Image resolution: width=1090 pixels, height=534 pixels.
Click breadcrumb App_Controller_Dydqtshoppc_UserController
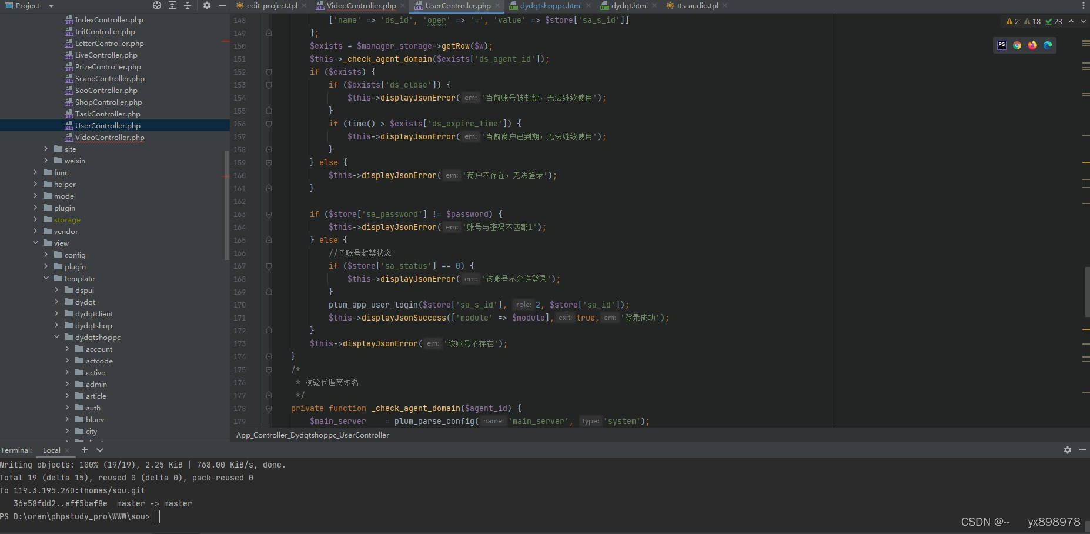tap(313, 435)
